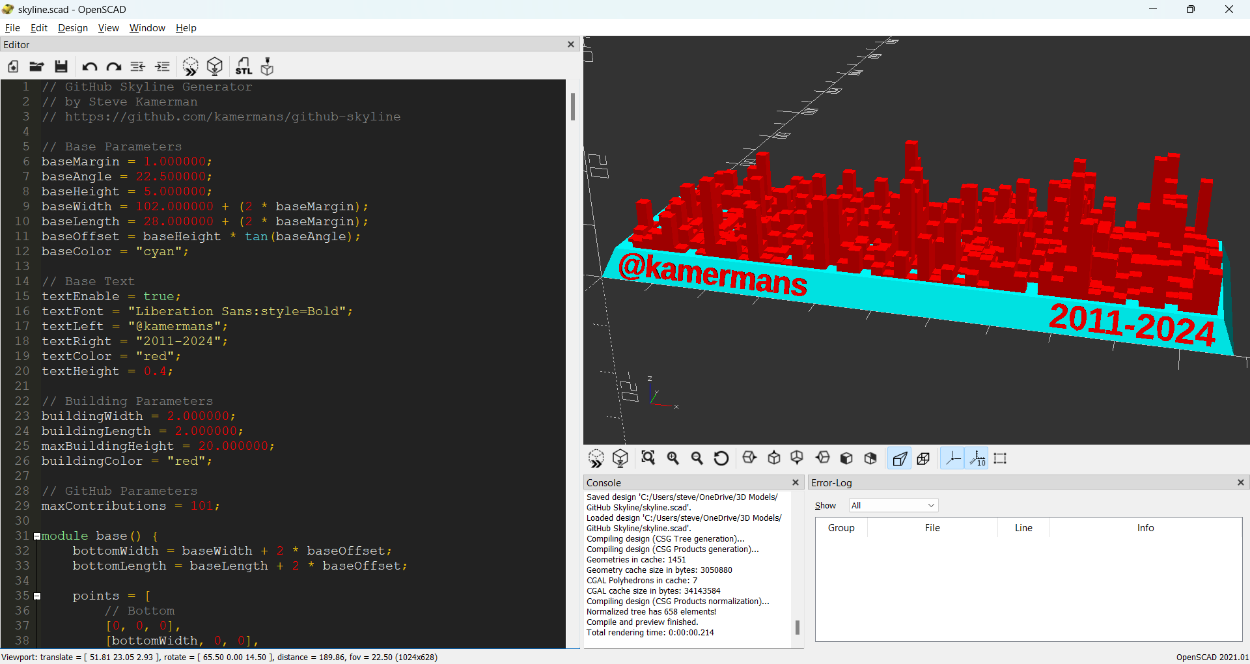Undo the last edit
Image resolution: width=1250 pixels, height=664 pixels.
(89, 66)
